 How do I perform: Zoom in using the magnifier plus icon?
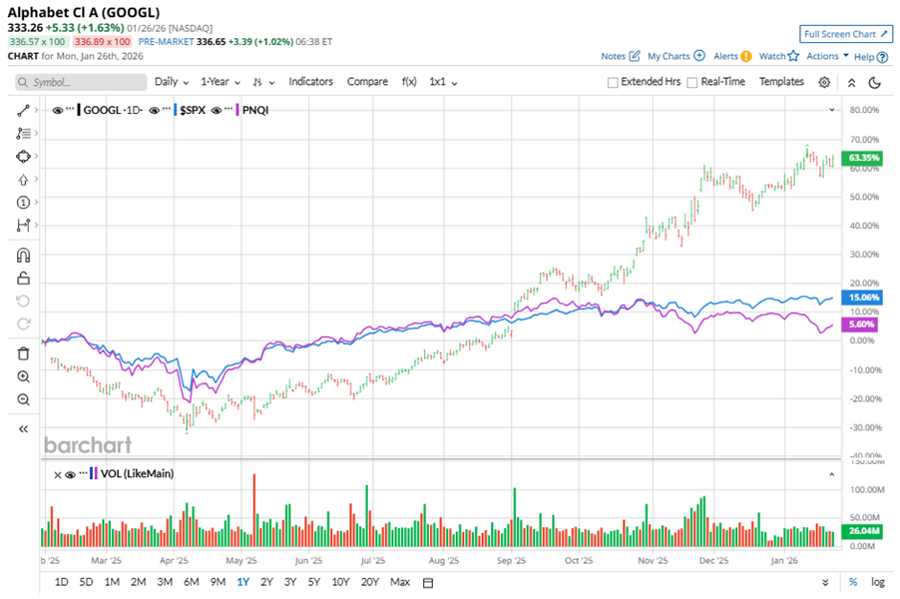tap(24, 376)
